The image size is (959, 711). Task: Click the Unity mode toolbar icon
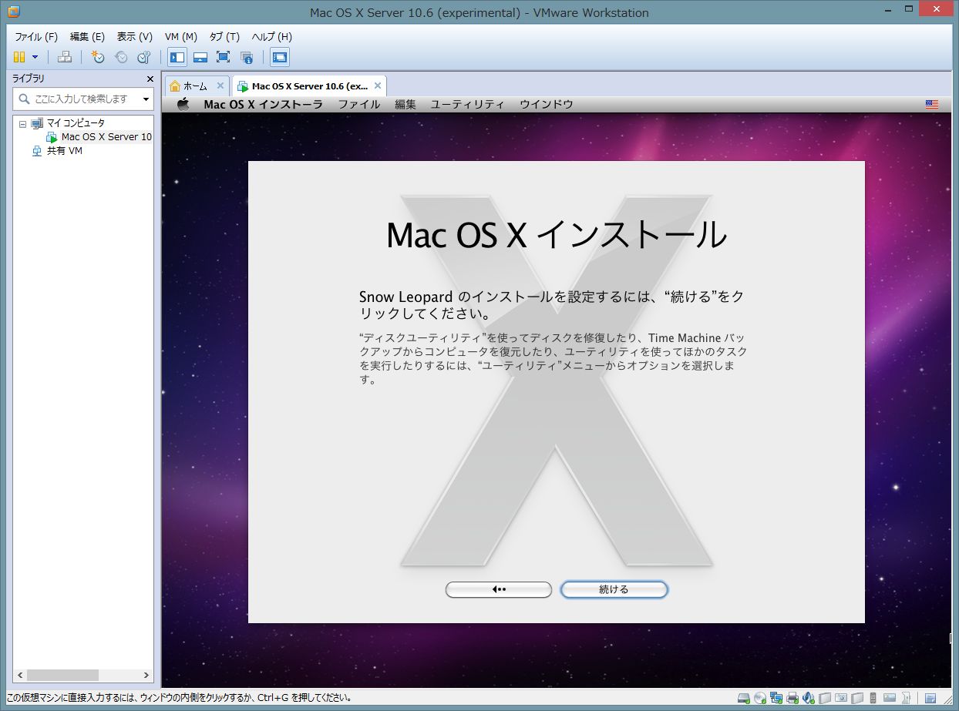coord(247,57)
